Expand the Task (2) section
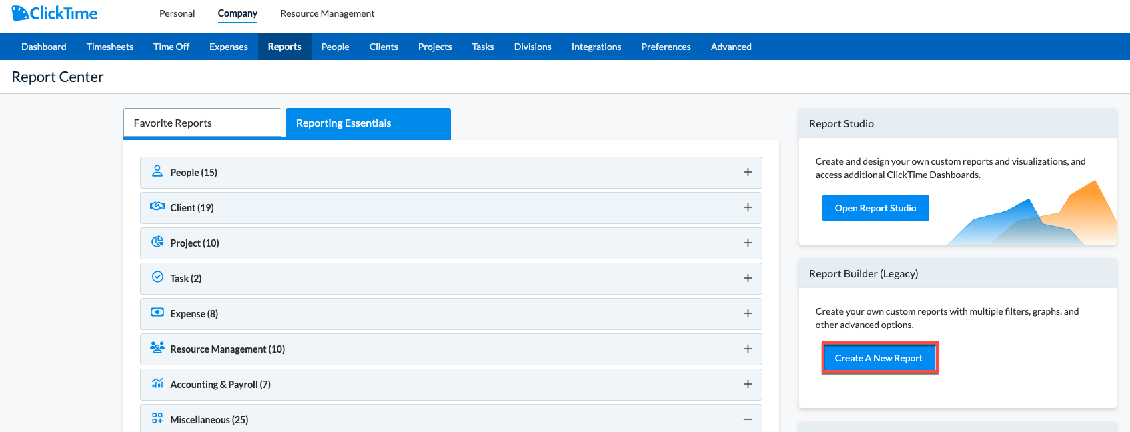Image resolution: width=1130 pixels, height=432 pixels. pyautogui.click(x=748, y=278)
